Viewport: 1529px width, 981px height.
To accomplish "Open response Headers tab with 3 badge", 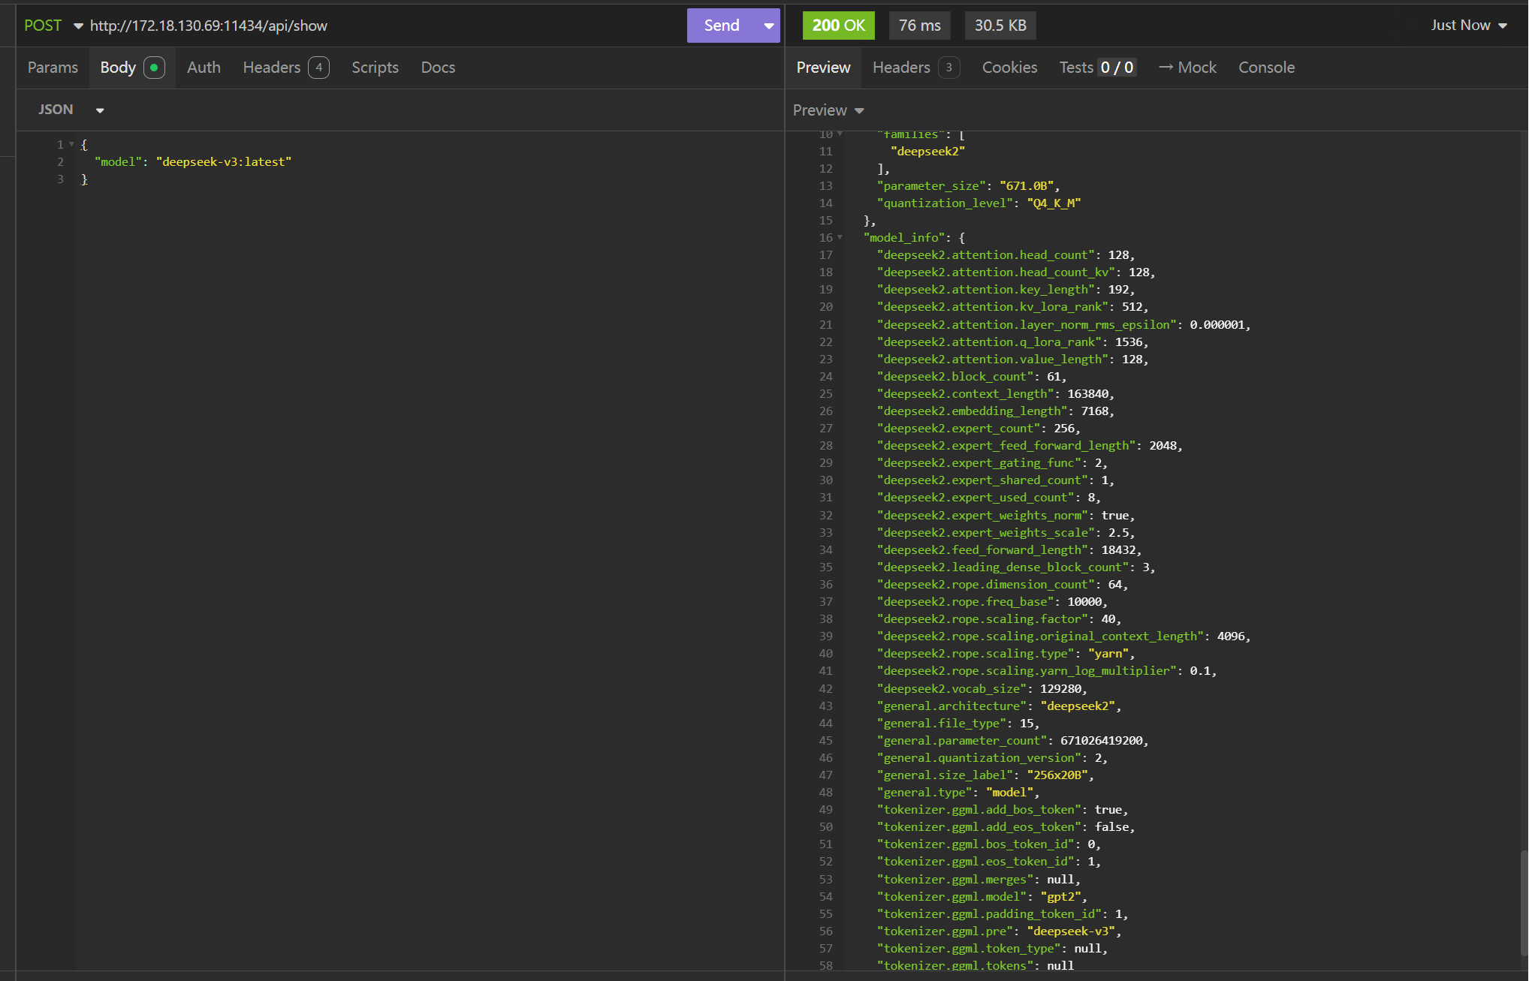I will 915,68.
